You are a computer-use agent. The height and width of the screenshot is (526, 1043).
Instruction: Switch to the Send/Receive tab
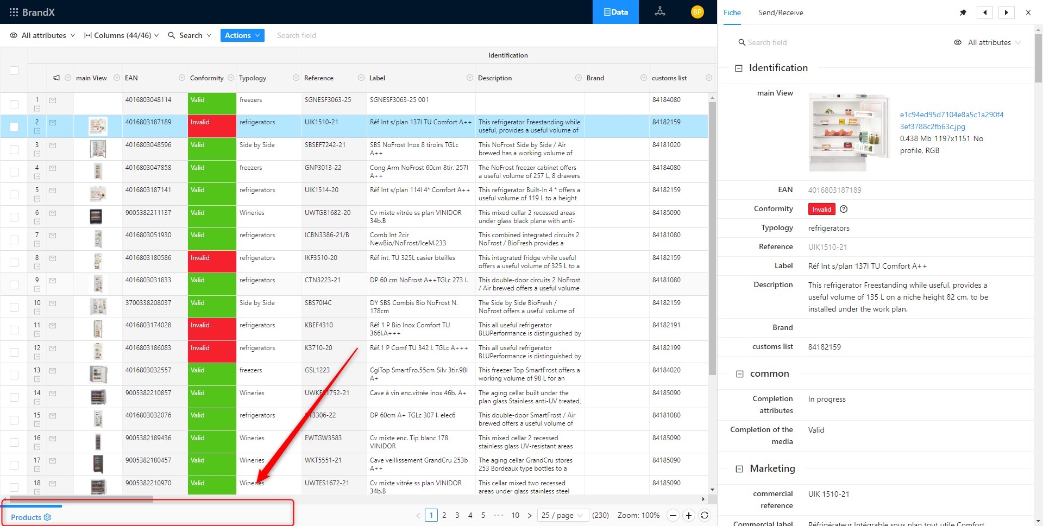pyautogui.click(x=780, y=12)
